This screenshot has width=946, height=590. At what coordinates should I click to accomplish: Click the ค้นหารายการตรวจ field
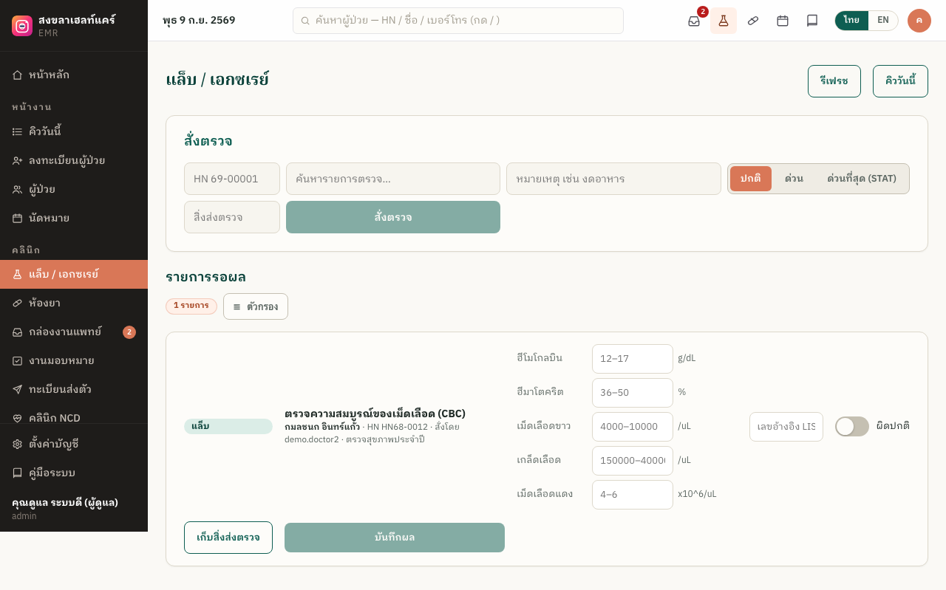pyautogui.click(x=393, y=179)
